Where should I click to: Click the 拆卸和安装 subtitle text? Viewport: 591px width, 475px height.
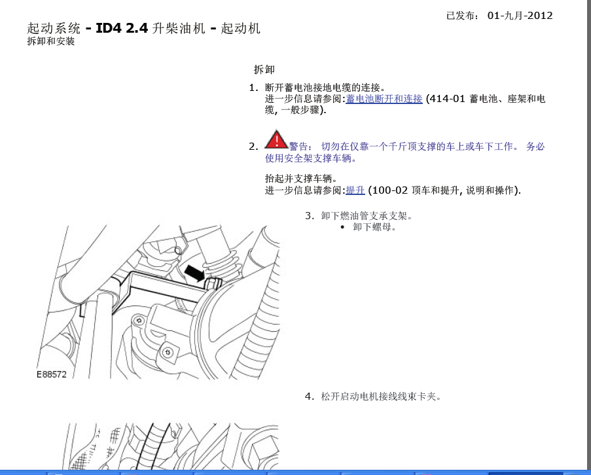[x=51, y=41]
